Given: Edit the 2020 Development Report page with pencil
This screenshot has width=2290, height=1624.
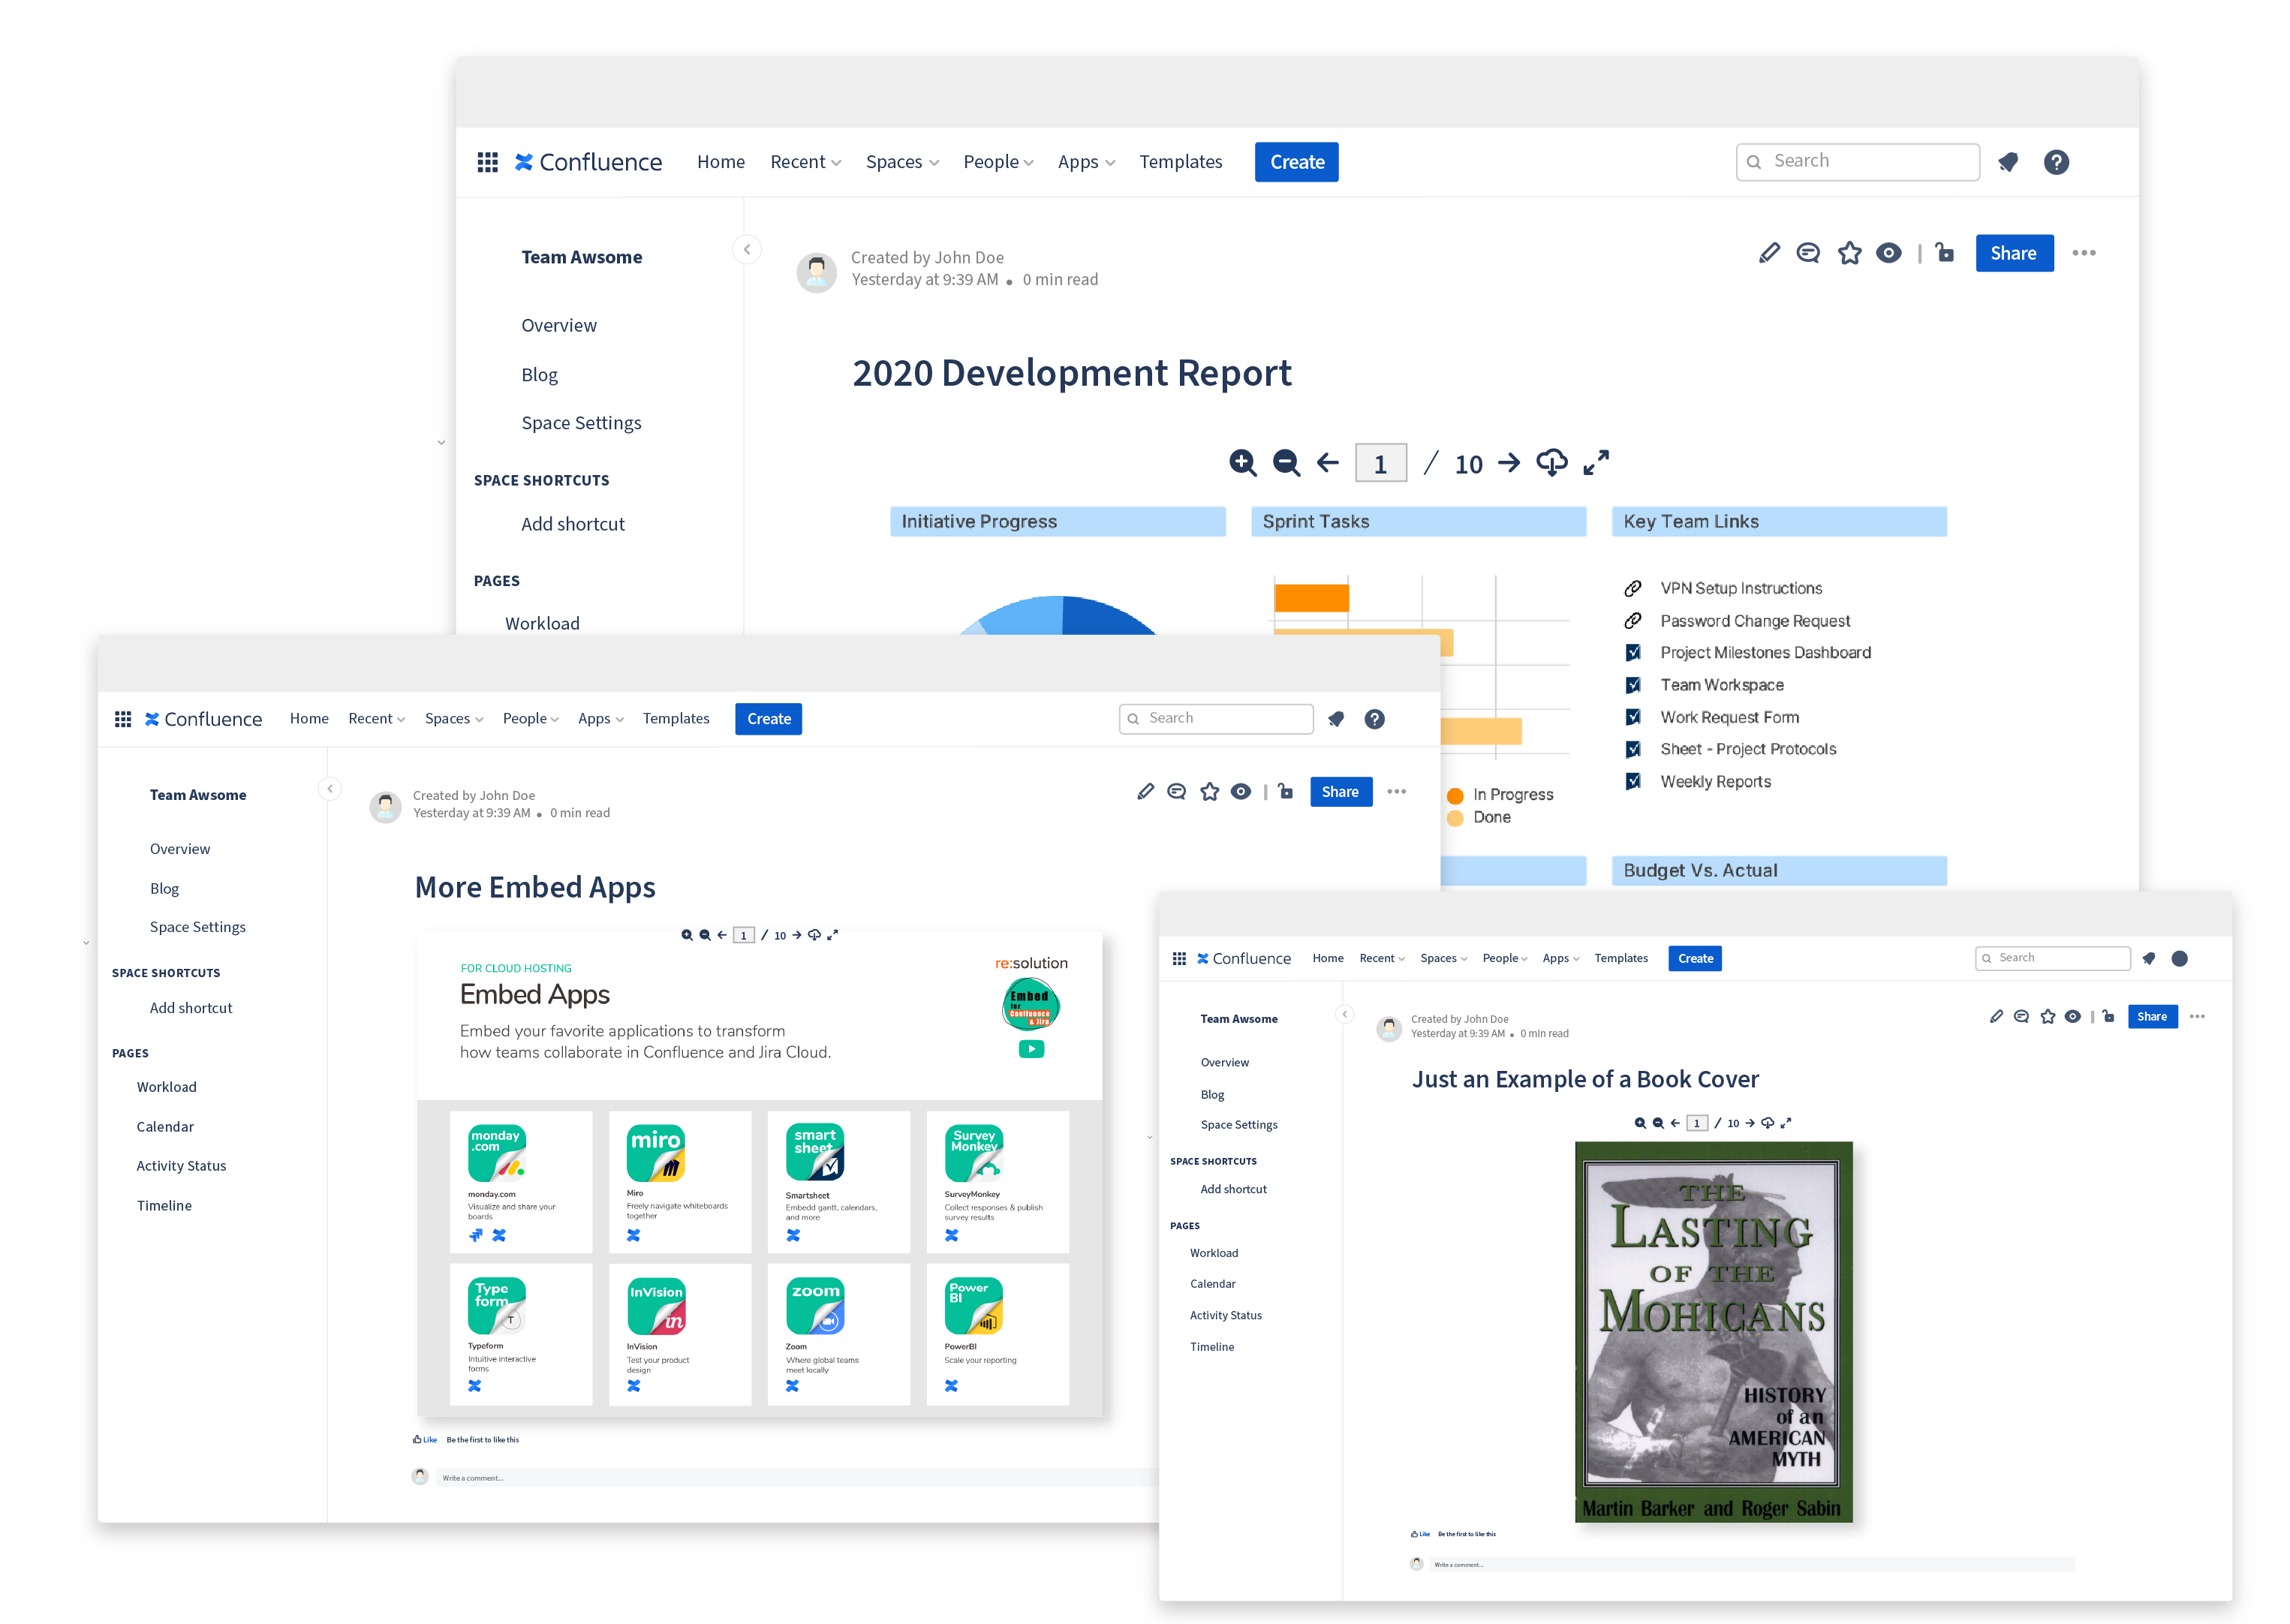Looking at the screenshot, I should [1769, 253].
